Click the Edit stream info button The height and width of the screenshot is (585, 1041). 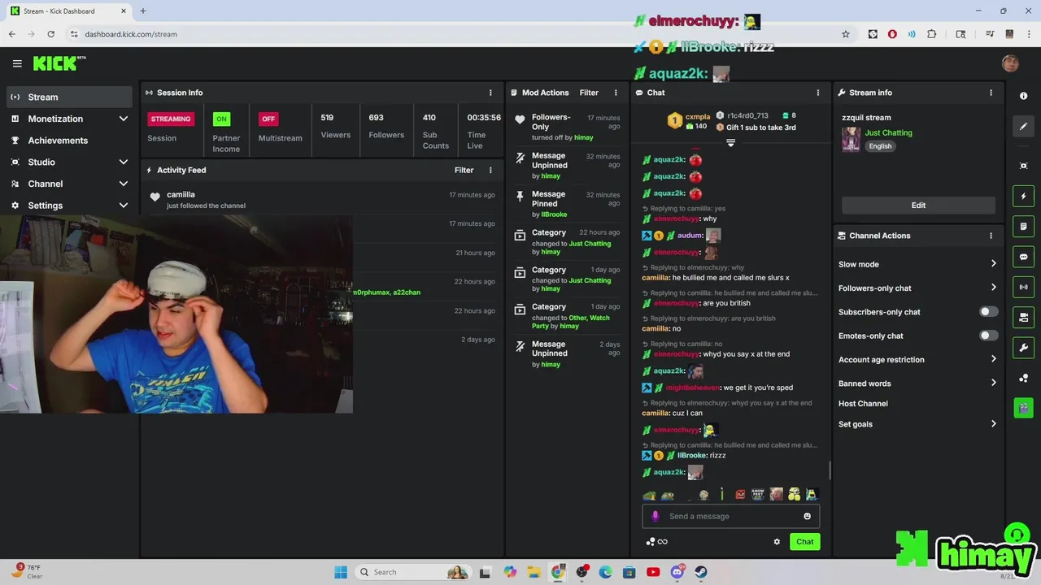point(918,206)
